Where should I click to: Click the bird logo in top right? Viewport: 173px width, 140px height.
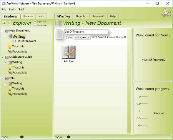[166, 12]
